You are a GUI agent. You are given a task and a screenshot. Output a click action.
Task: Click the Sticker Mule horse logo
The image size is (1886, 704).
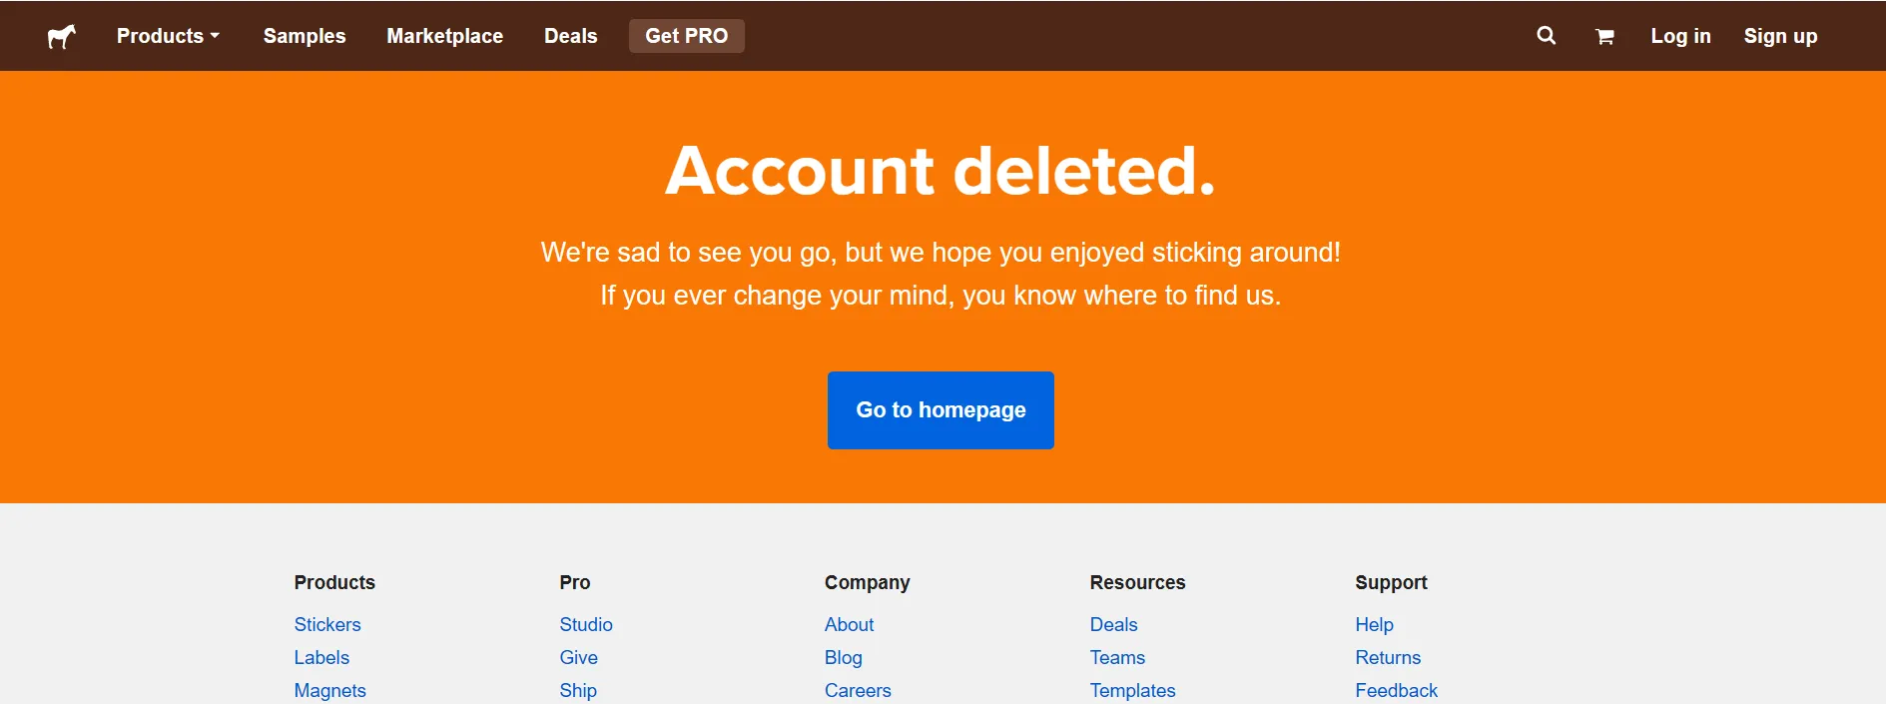tap(60, 35)
